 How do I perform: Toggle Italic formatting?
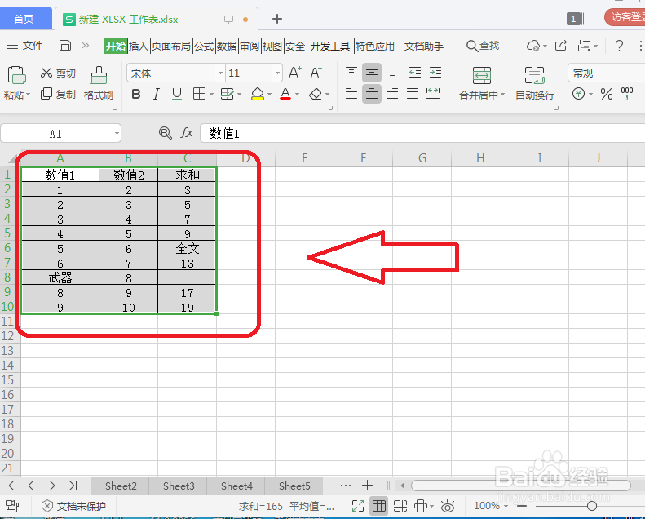(157, 94)
